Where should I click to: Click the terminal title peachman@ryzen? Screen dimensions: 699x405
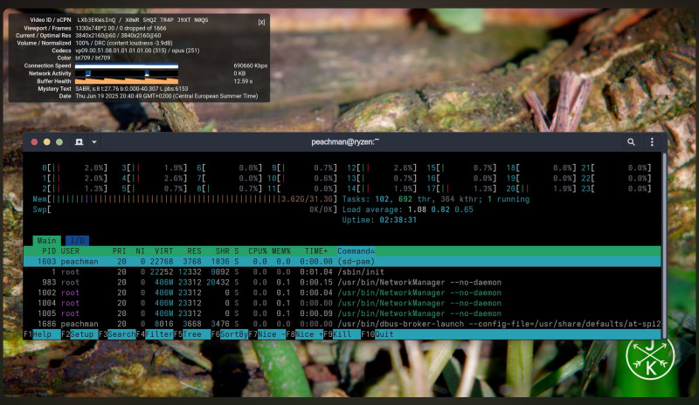click(x=345, y=142)
